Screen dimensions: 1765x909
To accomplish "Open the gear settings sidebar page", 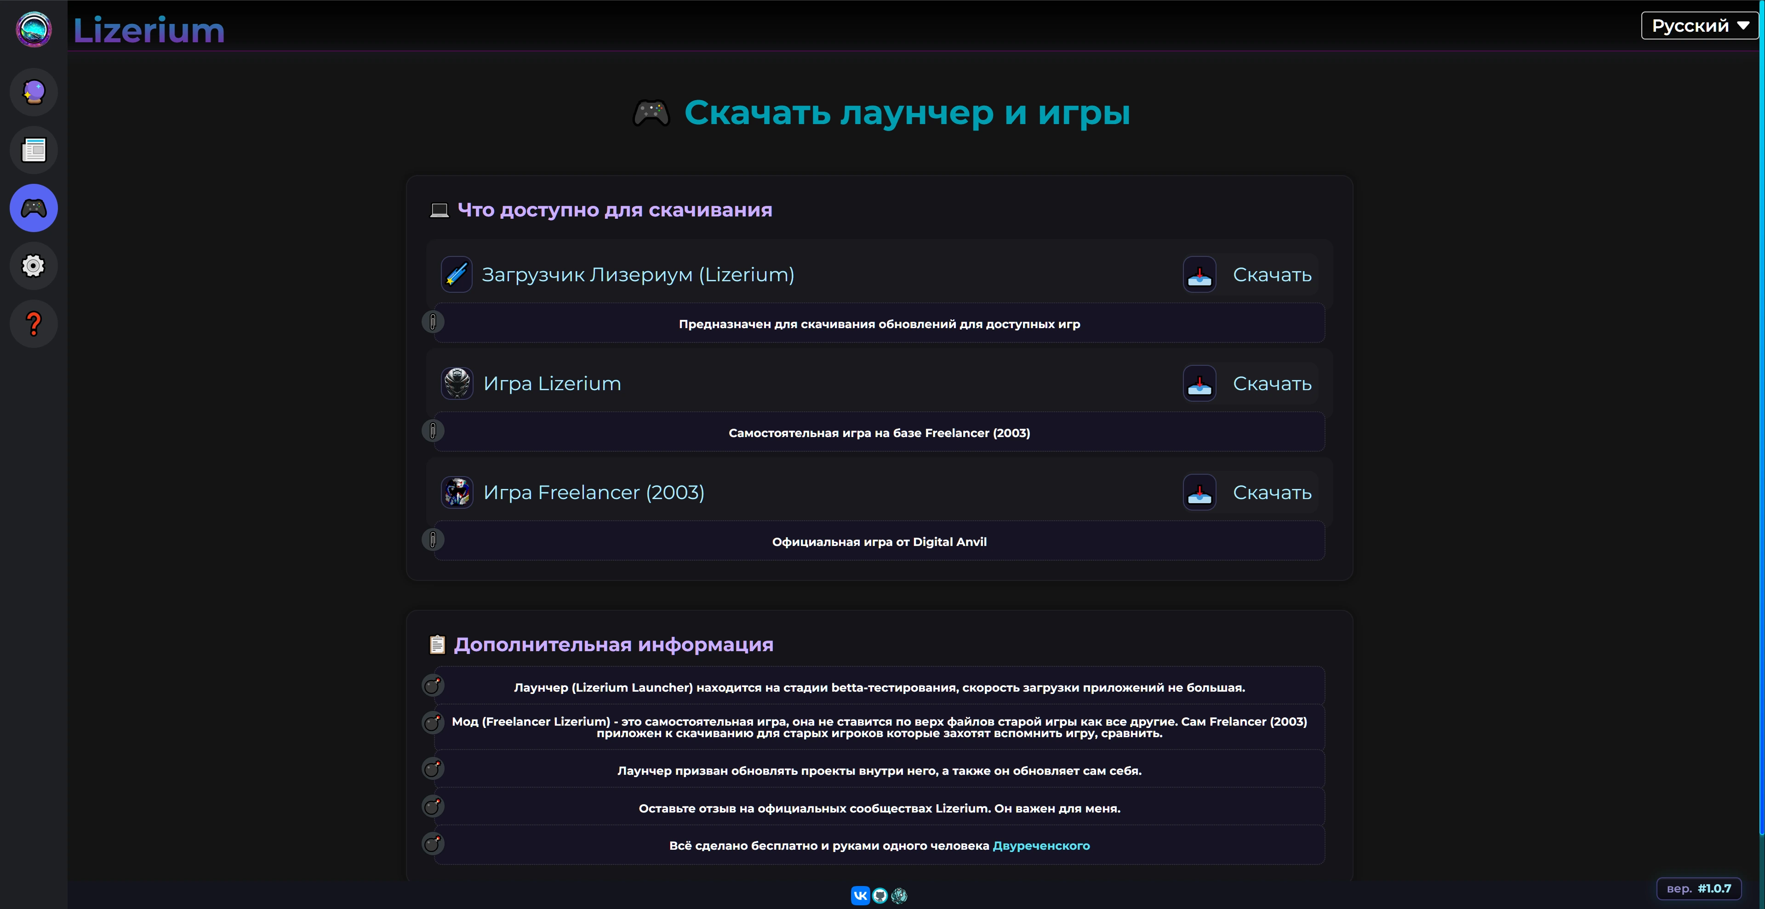I will (x=34, y=266).
